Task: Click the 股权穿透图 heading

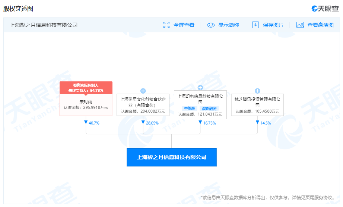Action: 18,9
